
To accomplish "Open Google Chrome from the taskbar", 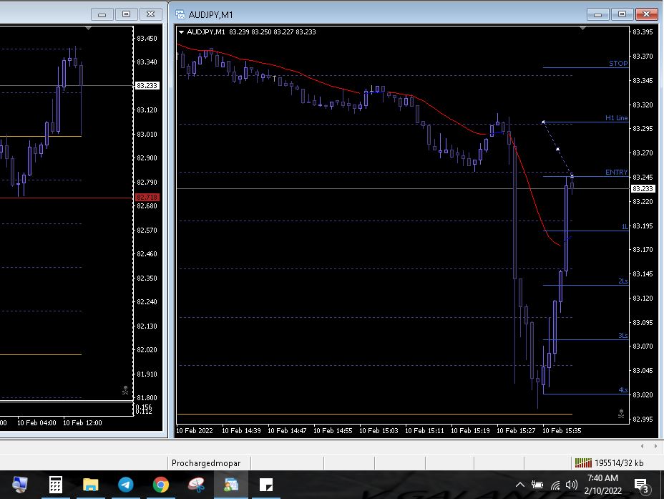I will [161, 485].
